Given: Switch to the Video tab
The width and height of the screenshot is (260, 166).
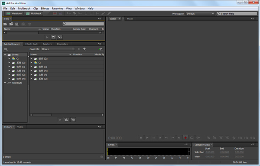Looking at the screenshot, I should [20, 127].
